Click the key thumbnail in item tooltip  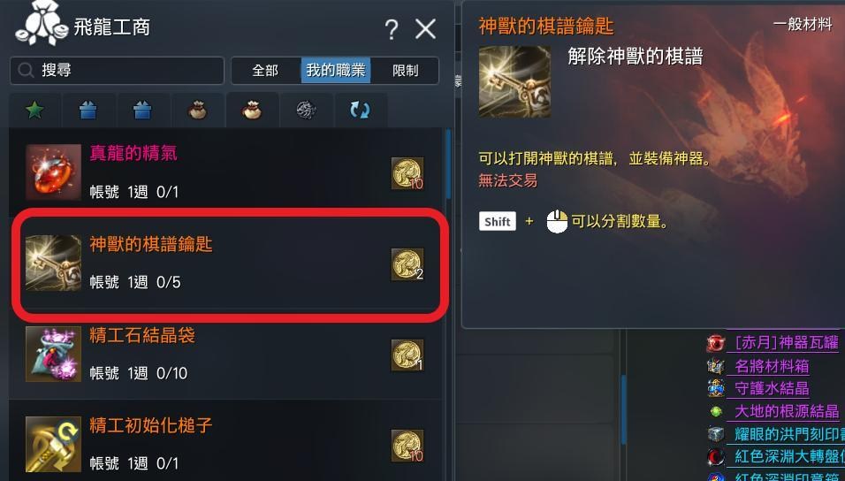(x=514, y=81)
